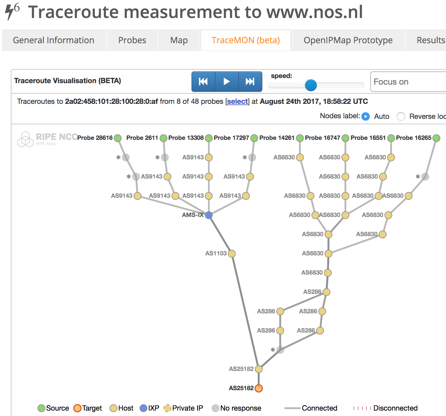446x416 pixels.
Task: Choose the Reverse lookup label option
Action: [401, 116]
